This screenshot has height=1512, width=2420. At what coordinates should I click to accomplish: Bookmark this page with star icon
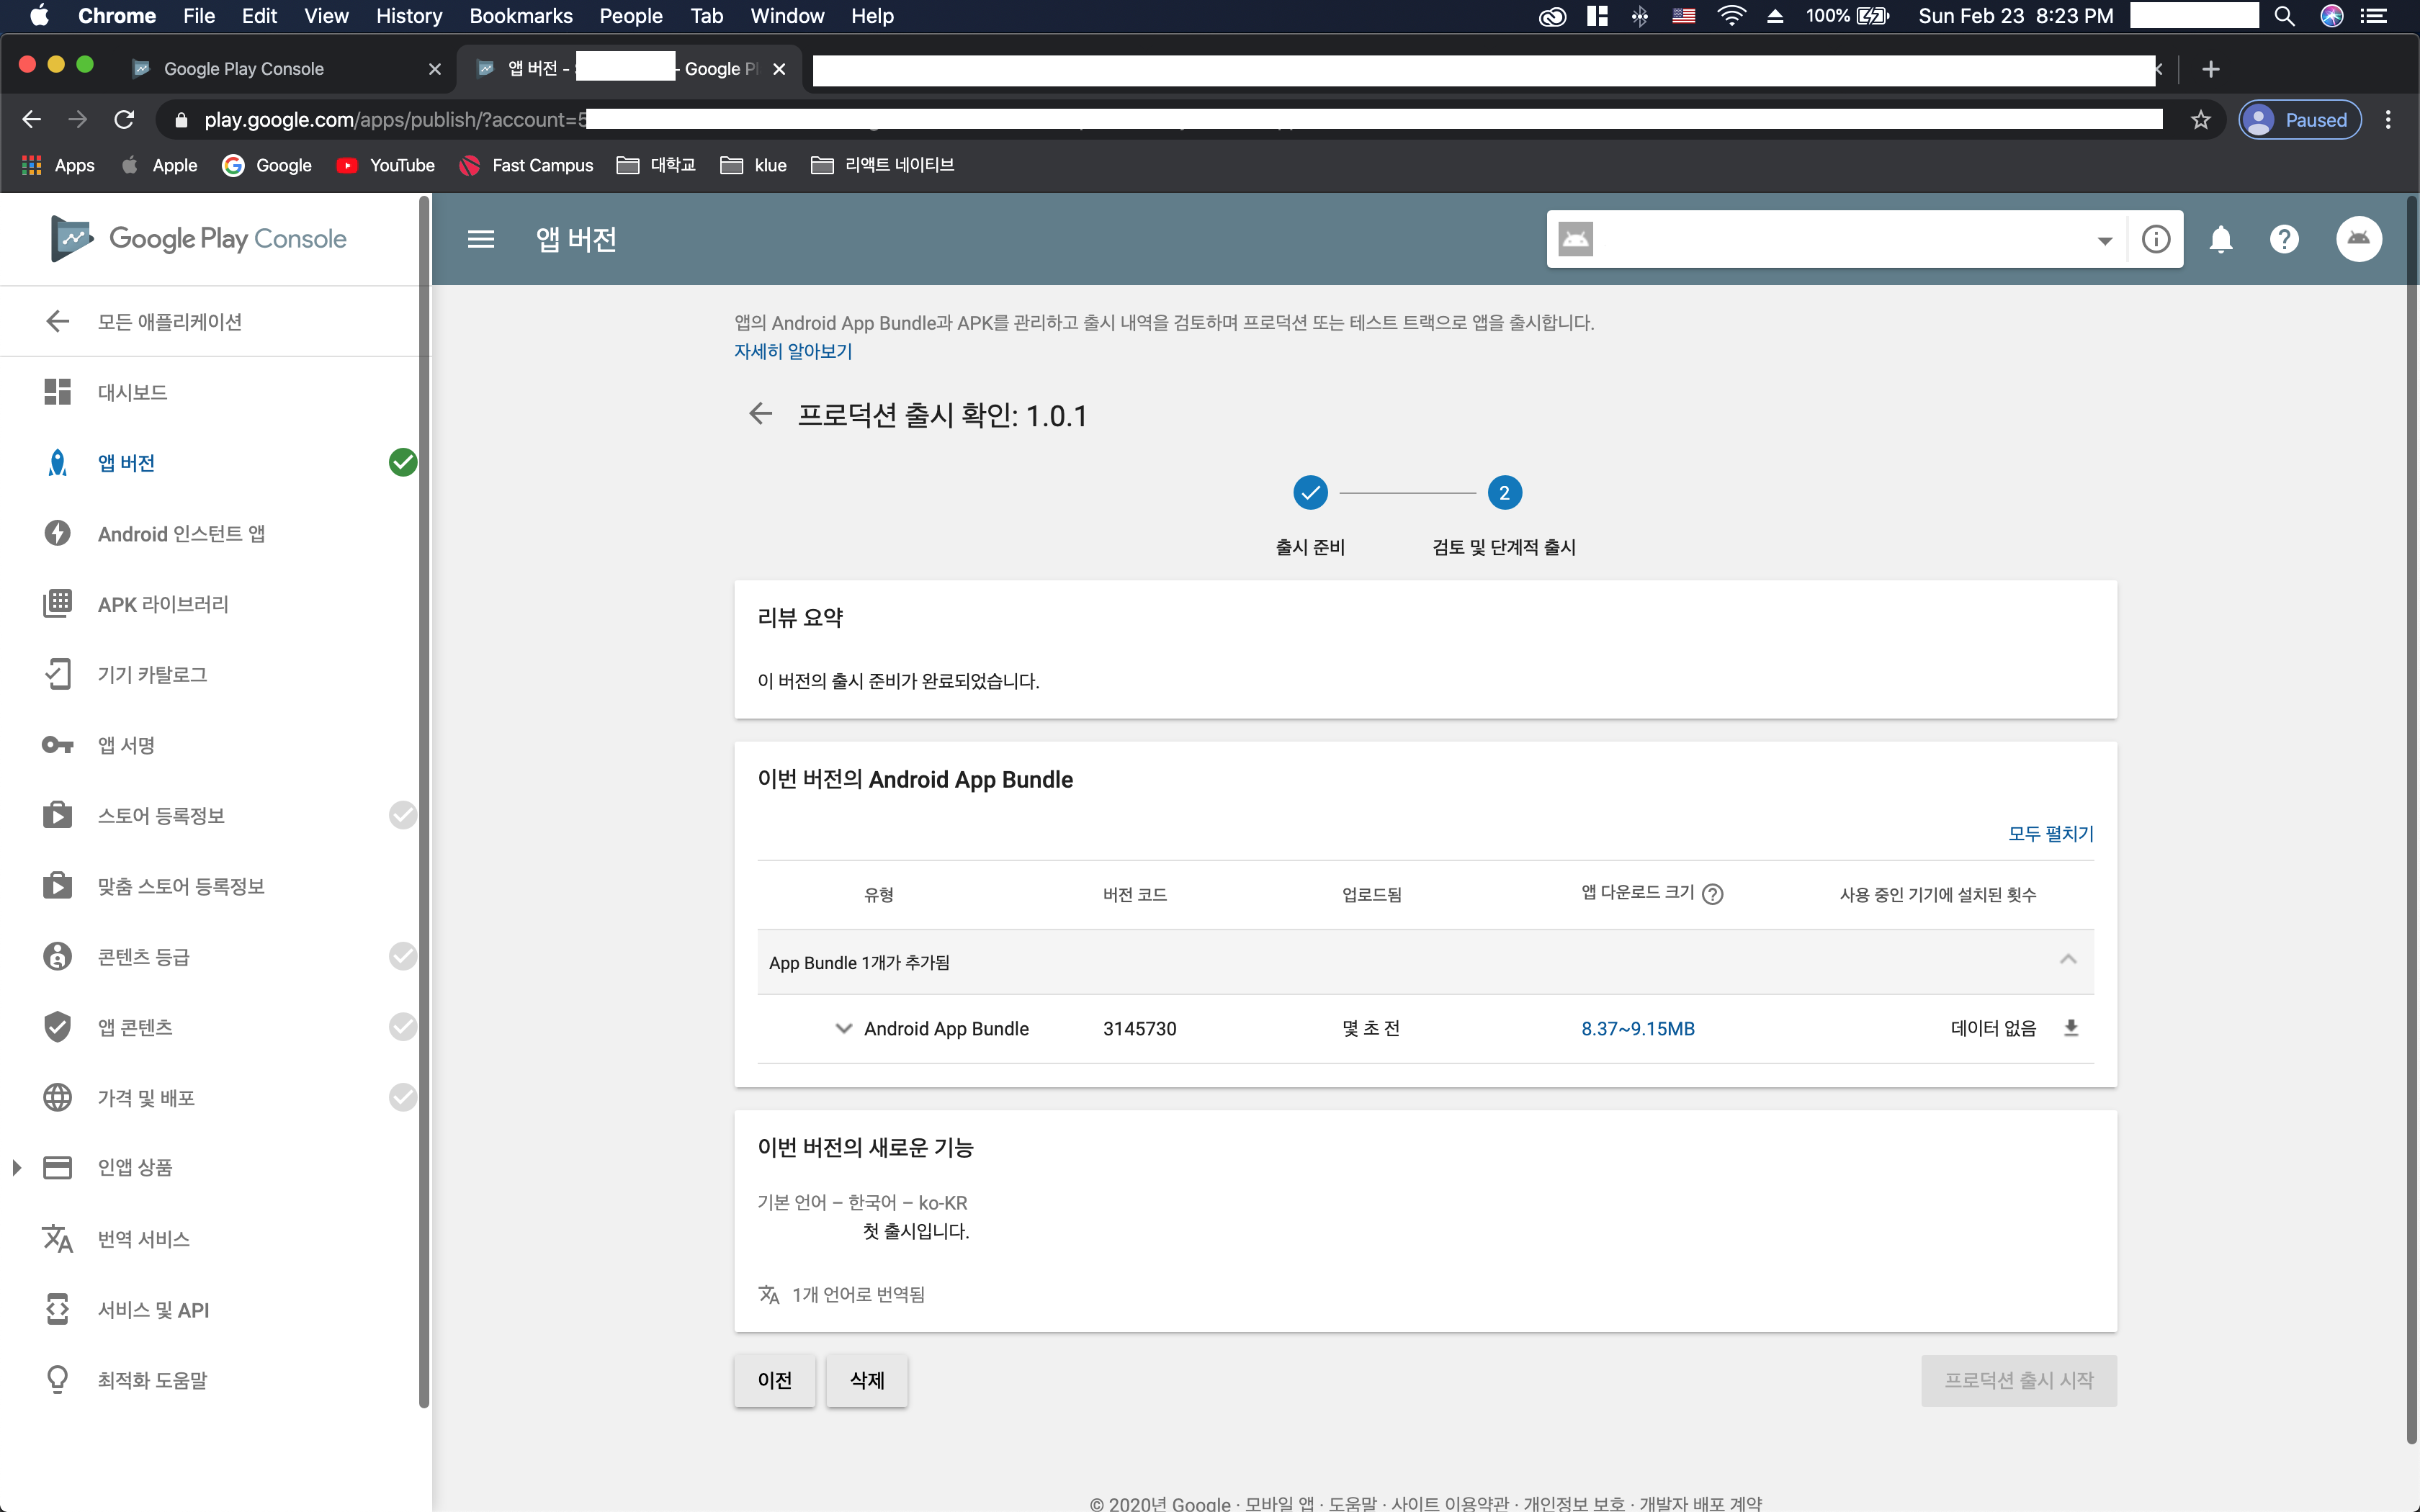(x=2200, y=120)
